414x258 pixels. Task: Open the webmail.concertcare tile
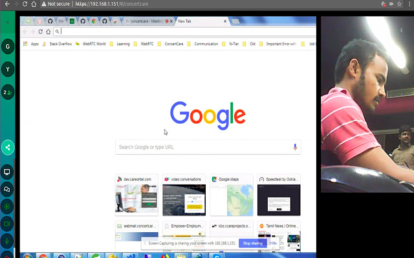pos(136,232)
